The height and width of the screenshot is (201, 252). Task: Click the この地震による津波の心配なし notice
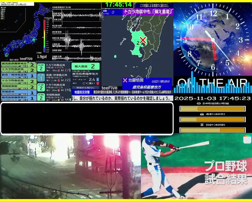click(154, 6)
